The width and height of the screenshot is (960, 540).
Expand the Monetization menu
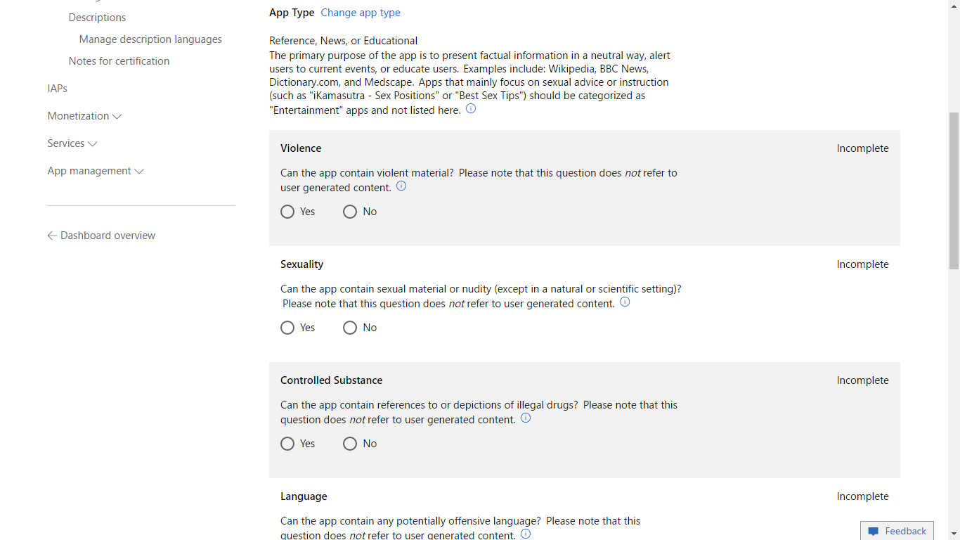(x=84, y=116)
